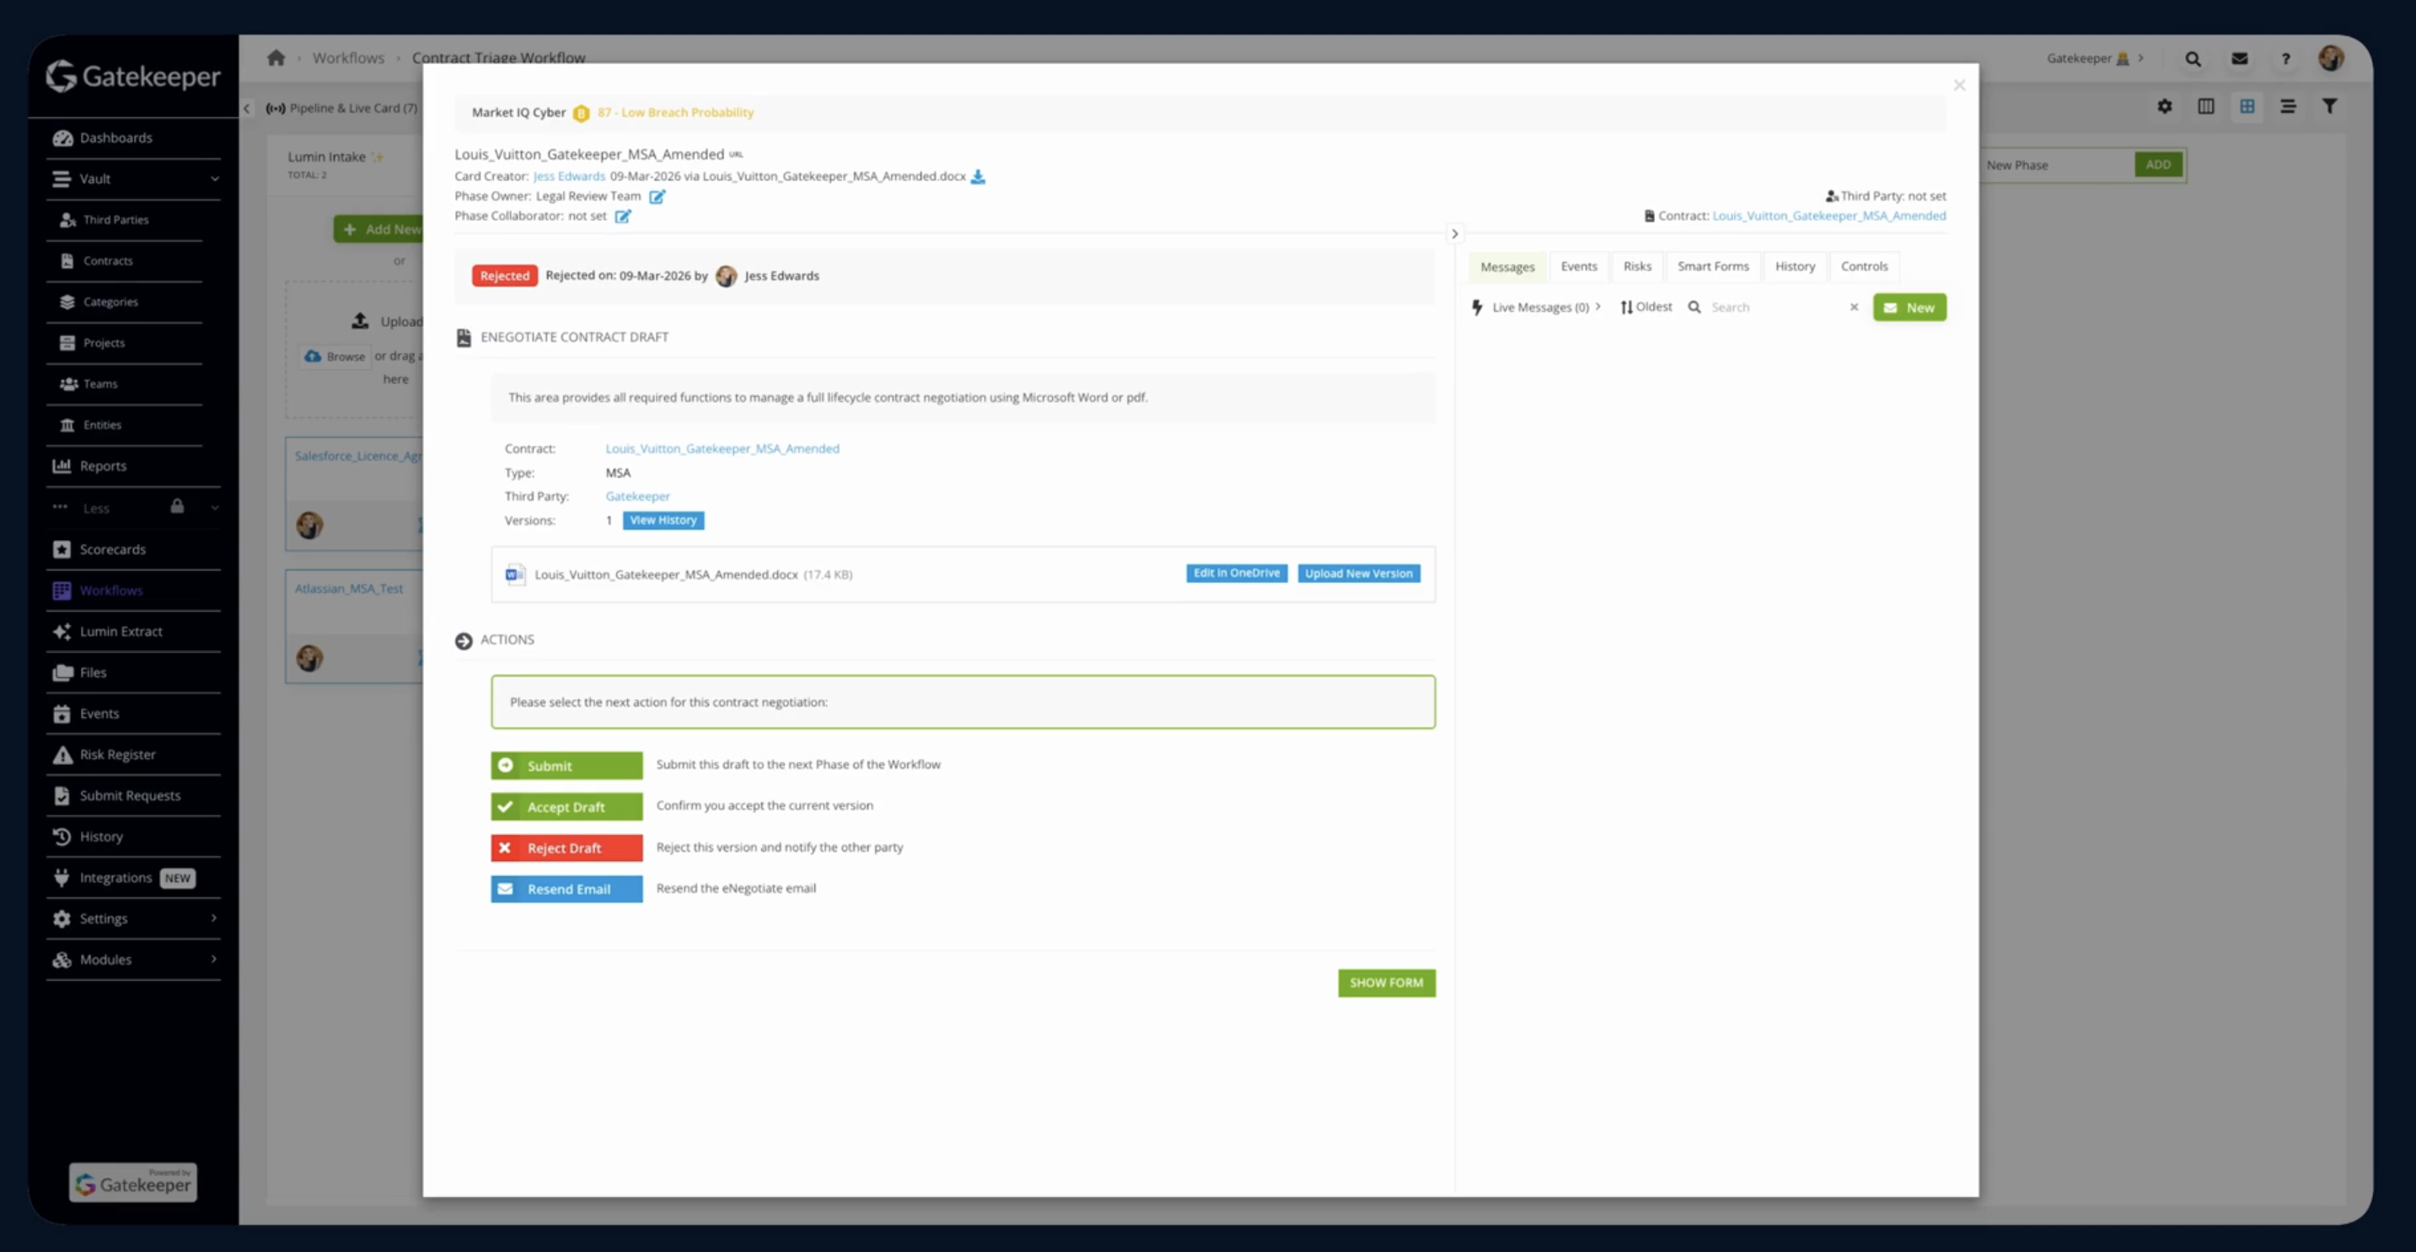Click the ADD button for New Phase
Image resolution: width=2416 pixels, height=1252 pixels.
[2158, 165]
